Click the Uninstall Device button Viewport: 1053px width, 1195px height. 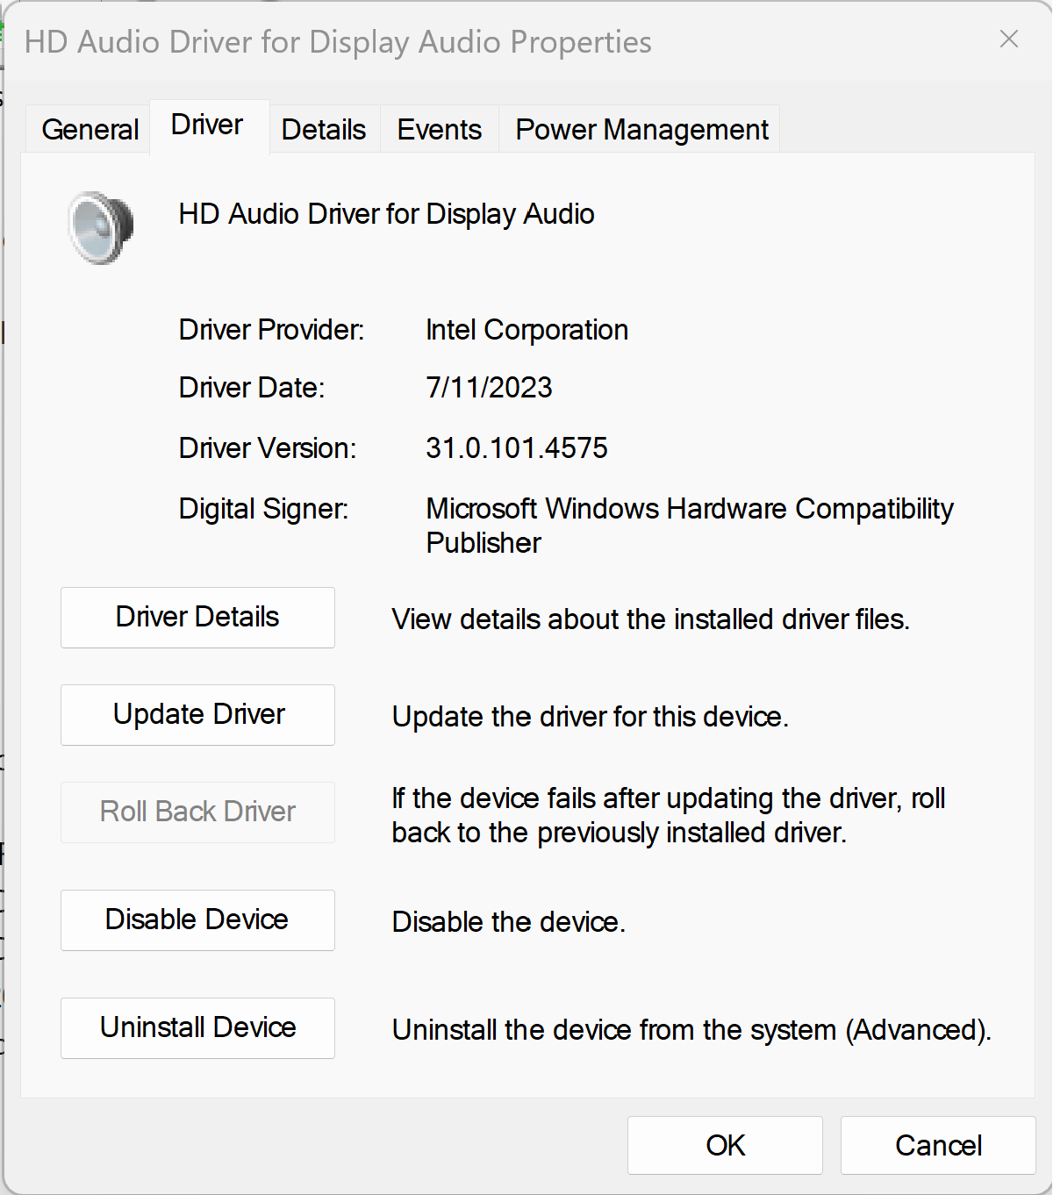(x=197, y=1028)
